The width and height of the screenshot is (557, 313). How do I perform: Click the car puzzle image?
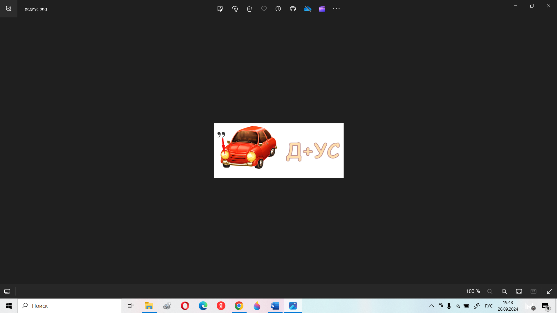[x=278, y=151]
